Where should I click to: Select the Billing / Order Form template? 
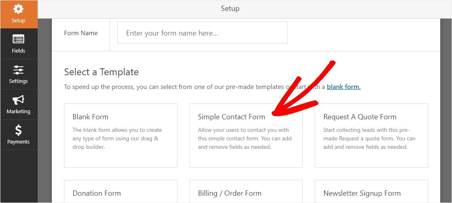click(x=246, y=192)
